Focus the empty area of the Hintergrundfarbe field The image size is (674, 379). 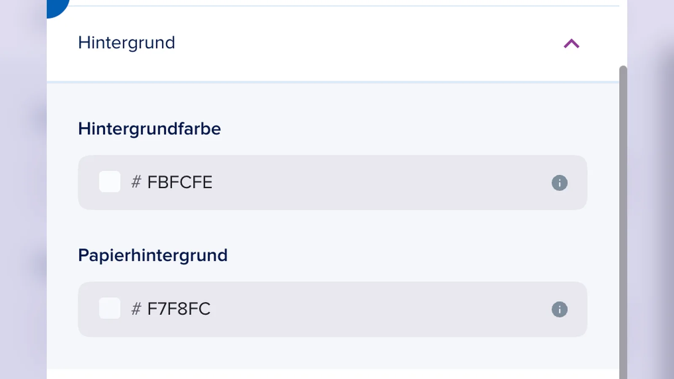point(379,183)
